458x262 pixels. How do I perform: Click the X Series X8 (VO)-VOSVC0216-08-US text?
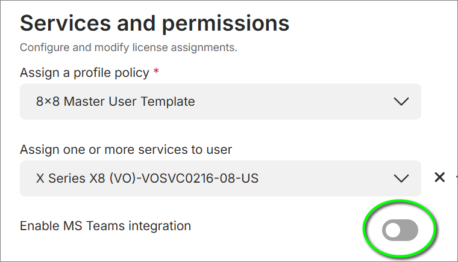point(147,178)
